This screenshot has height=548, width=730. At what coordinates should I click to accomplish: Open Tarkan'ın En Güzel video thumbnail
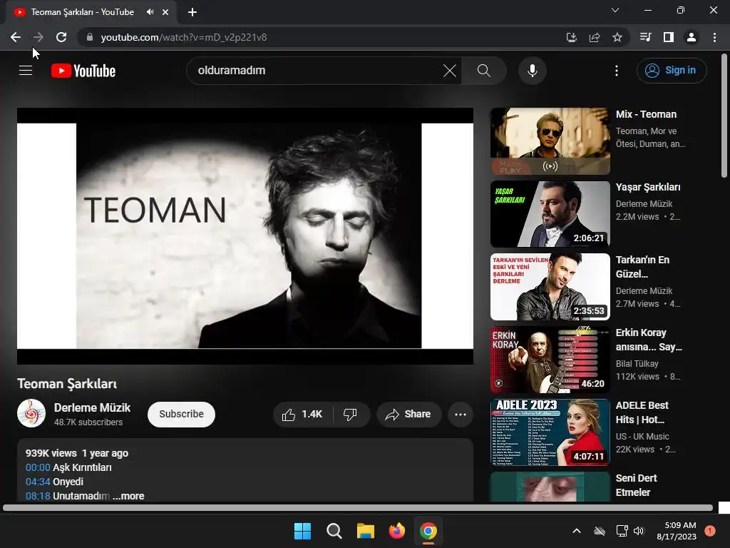coord(550,287)
